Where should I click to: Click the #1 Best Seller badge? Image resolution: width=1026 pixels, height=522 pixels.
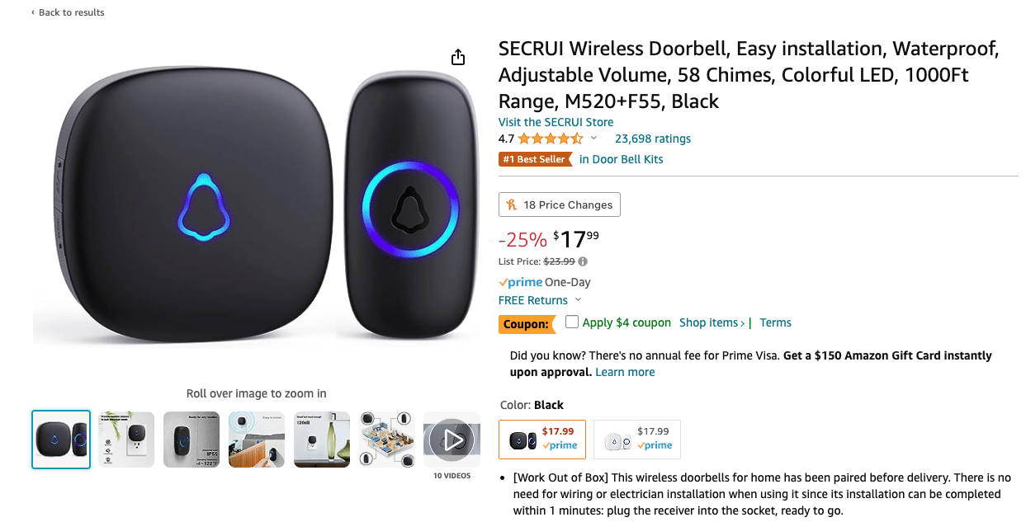pos(535,159)
